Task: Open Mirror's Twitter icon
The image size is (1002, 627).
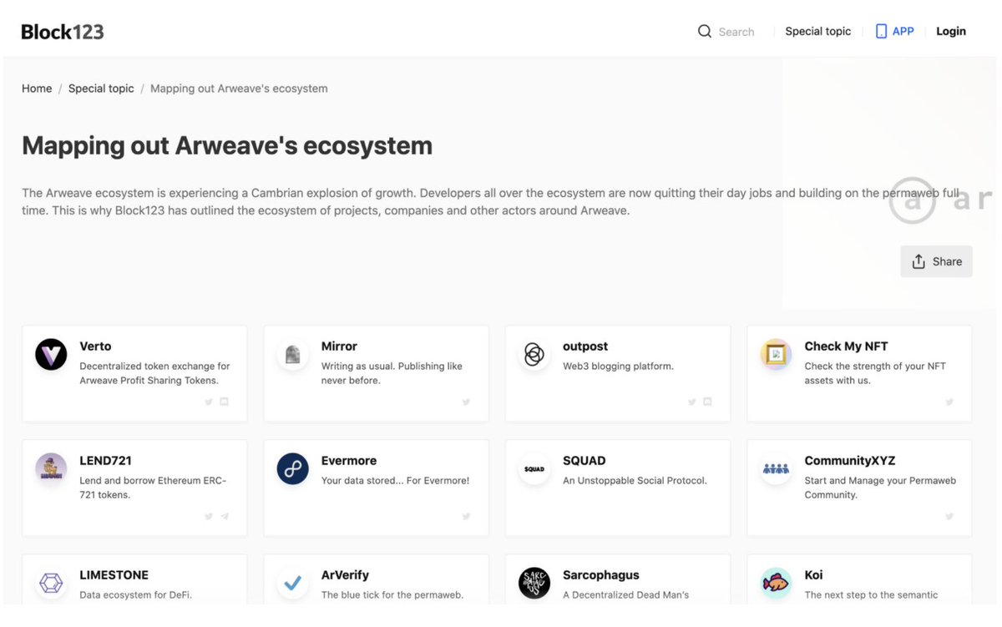Action: click(x=466, y=402)
